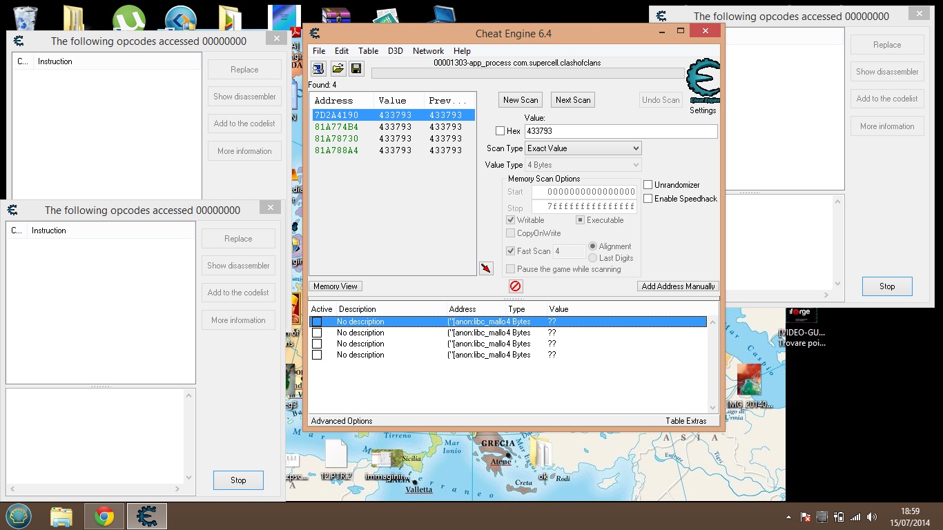Select the Last Digits radio button

[x=593, y=258]
